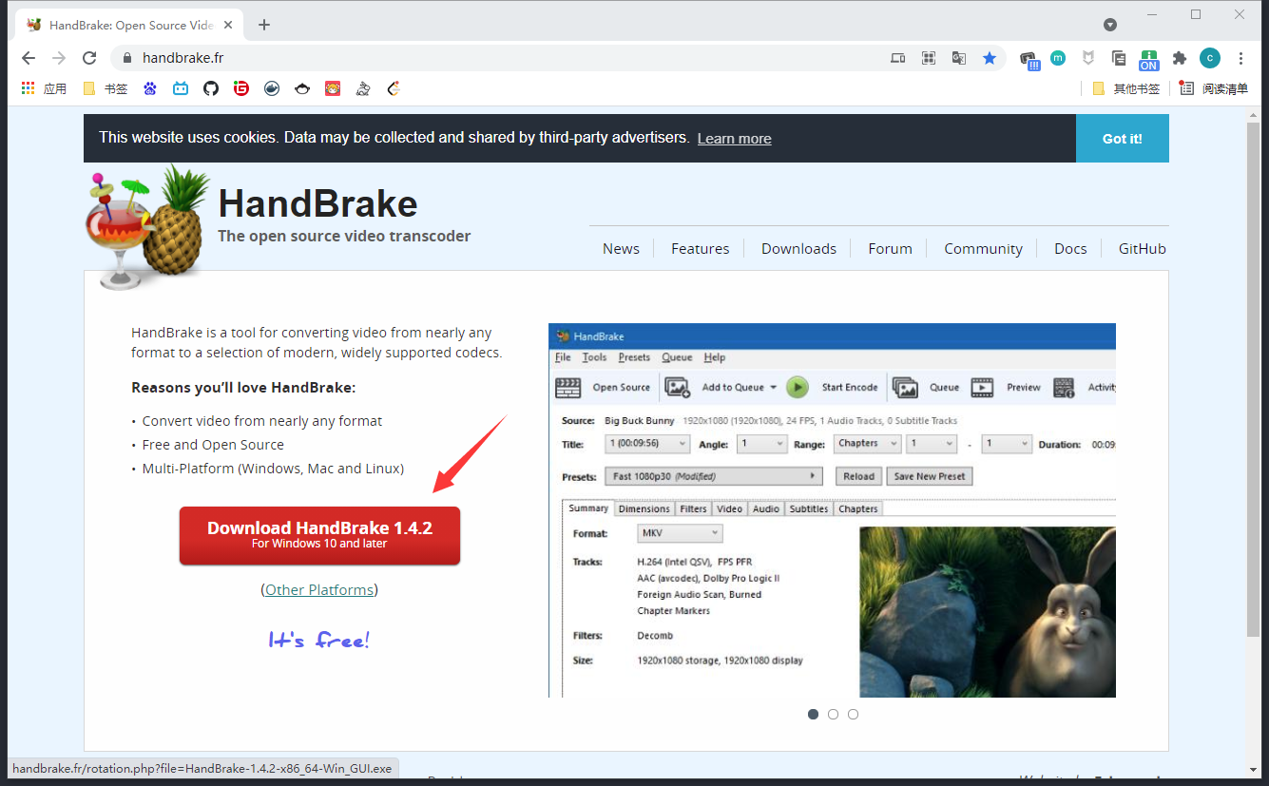Select the first carousel dot
This screenshot has width=1269, height=786.
pos(813,714)
